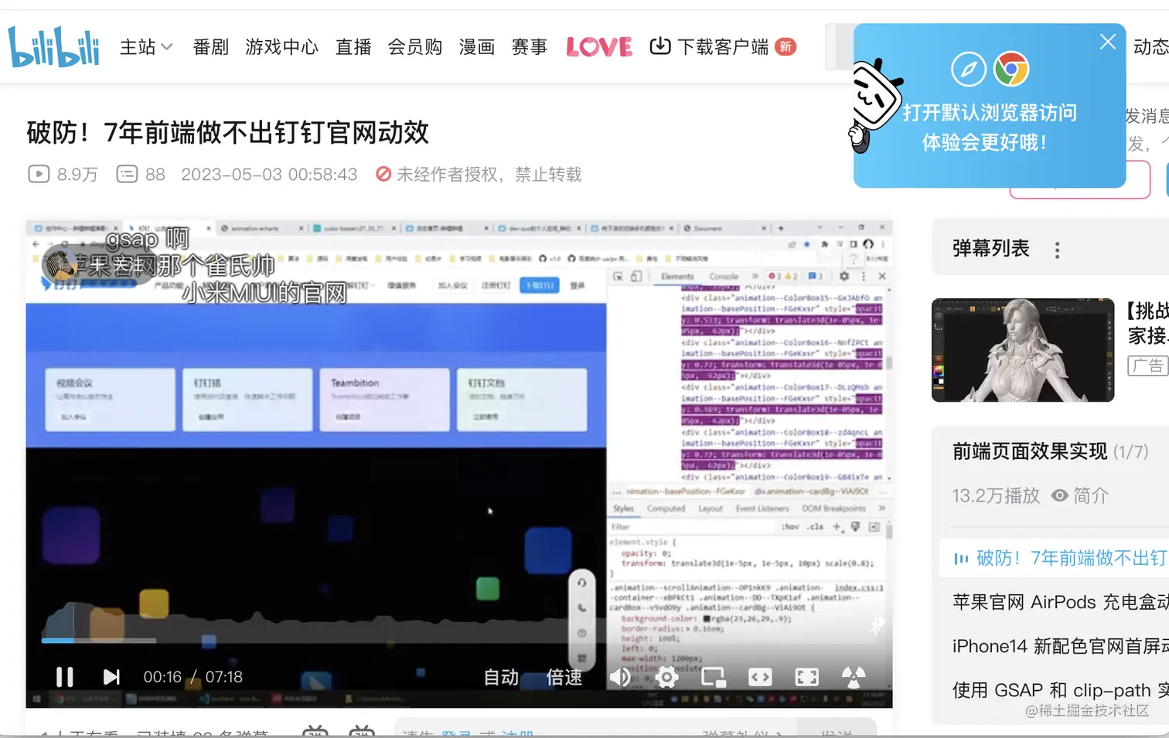Open the player settings gear

tap(666, 676)
